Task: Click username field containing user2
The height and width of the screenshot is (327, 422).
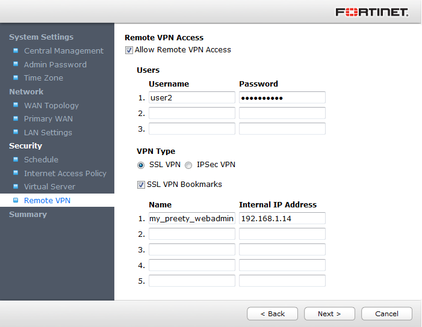Action: point(191,97)
